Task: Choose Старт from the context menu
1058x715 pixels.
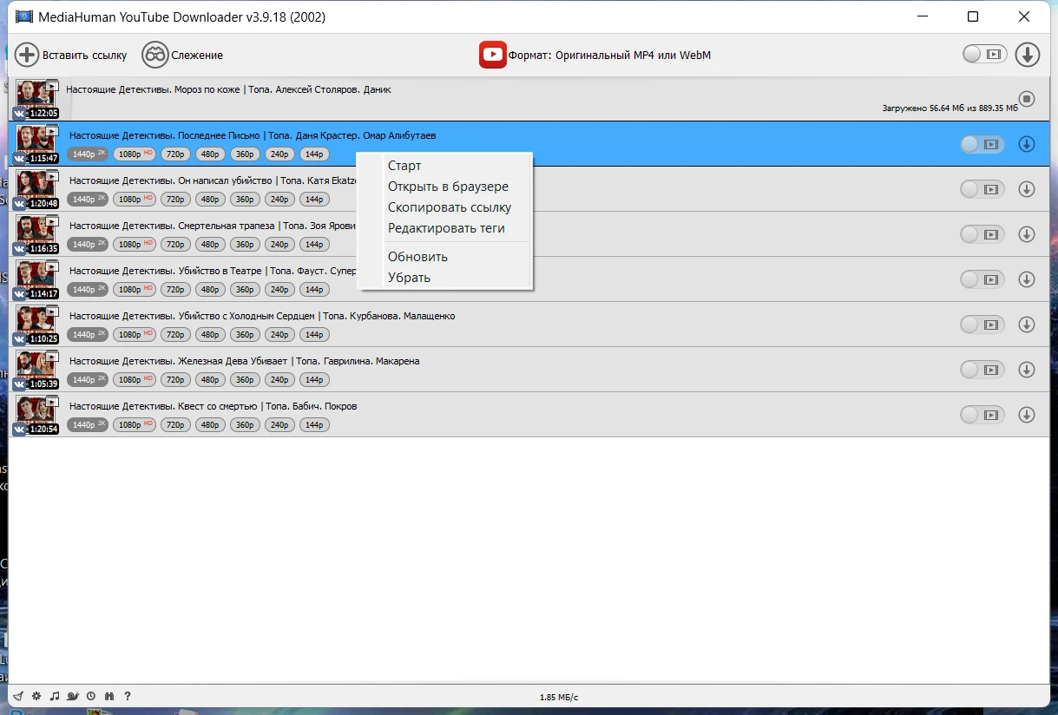Action: pos(404,166)
